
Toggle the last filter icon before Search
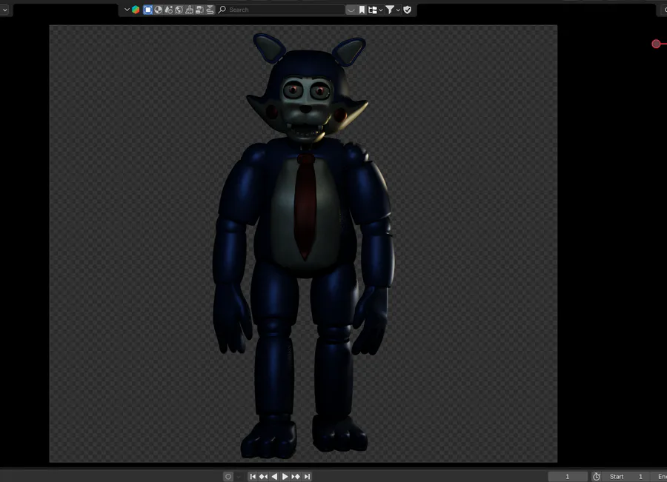(210, 10)
